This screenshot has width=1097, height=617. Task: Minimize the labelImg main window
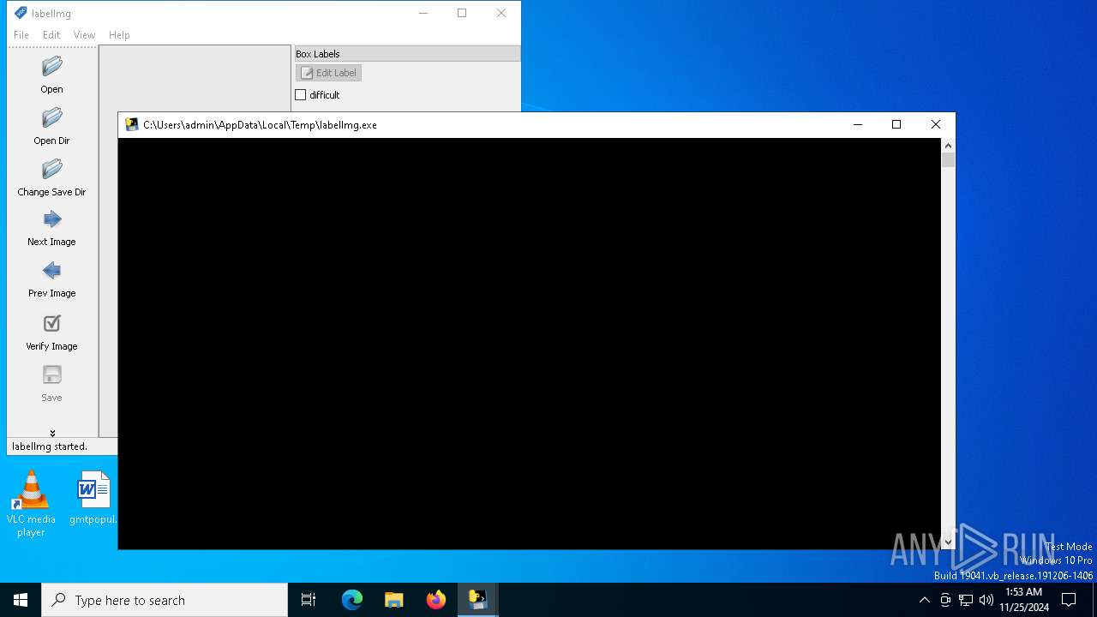tap(423, 13)
